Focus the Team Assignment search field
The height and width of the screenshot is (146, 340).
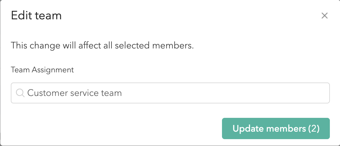click(x=170, y=93)
